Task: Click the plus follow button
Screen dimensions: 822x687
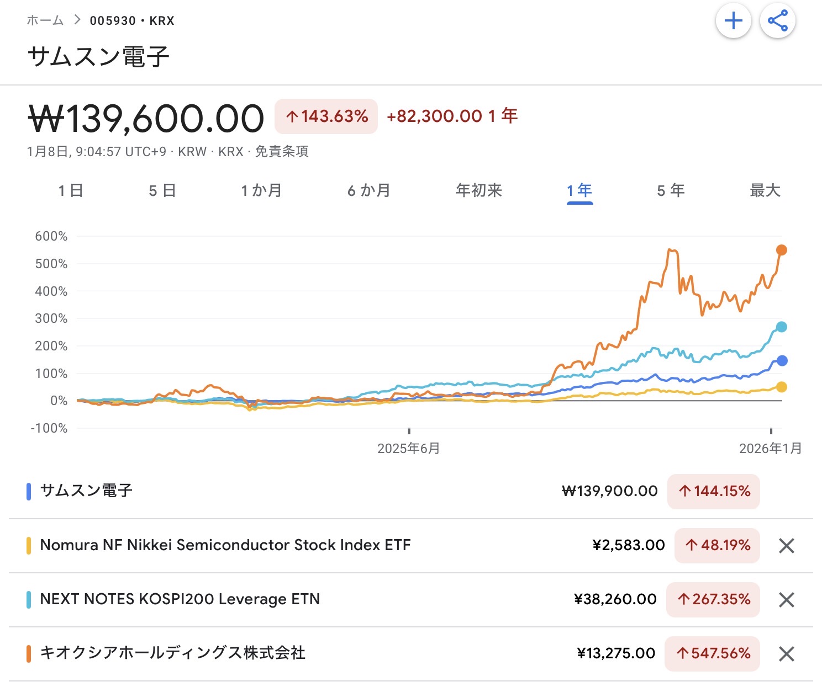Action: coord(733,22)
